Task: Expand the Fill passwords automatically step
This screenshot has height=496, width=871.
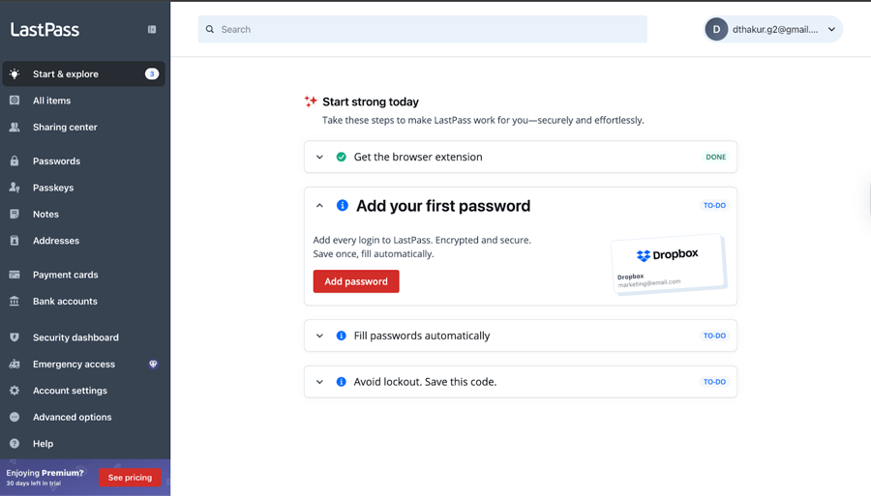Action: pyautogui.click(x=319, y=336)
